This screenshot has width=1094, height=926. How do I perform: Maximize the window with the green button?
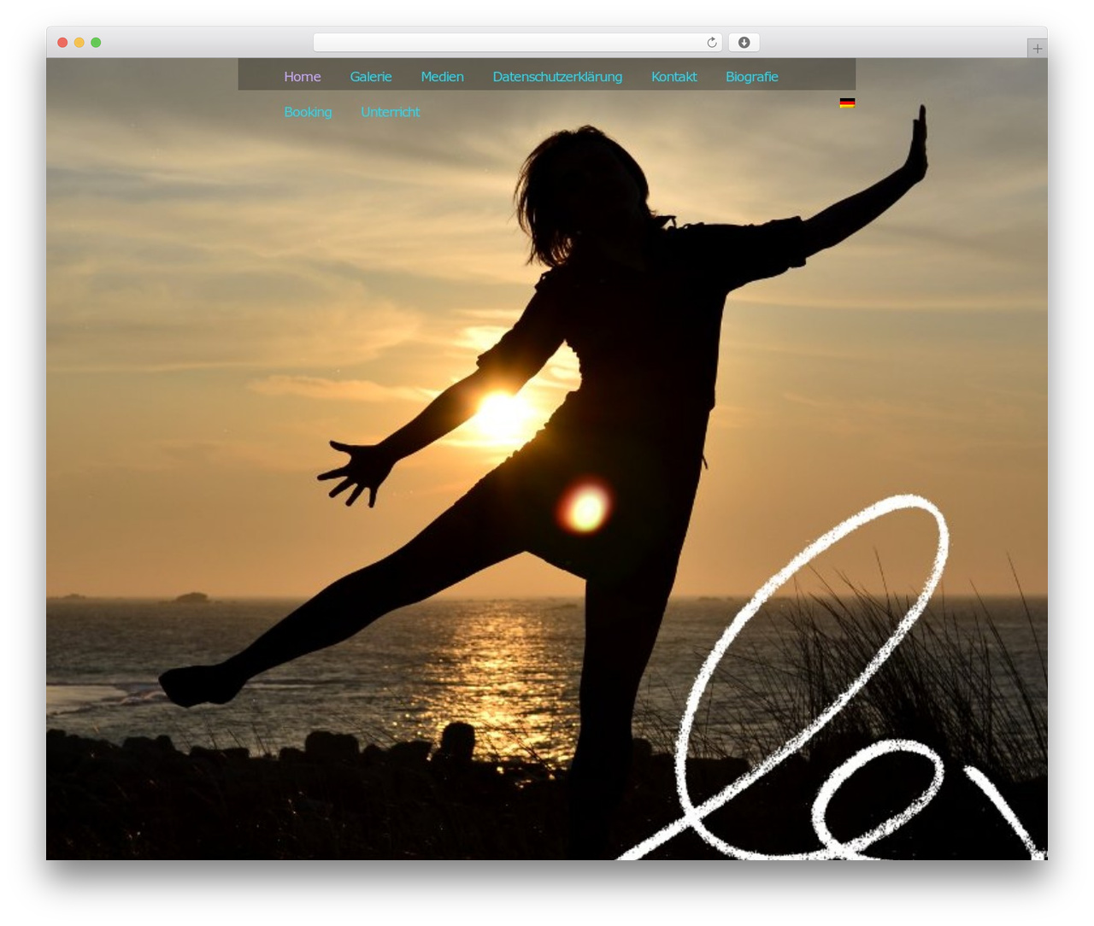tap(96, 43)
